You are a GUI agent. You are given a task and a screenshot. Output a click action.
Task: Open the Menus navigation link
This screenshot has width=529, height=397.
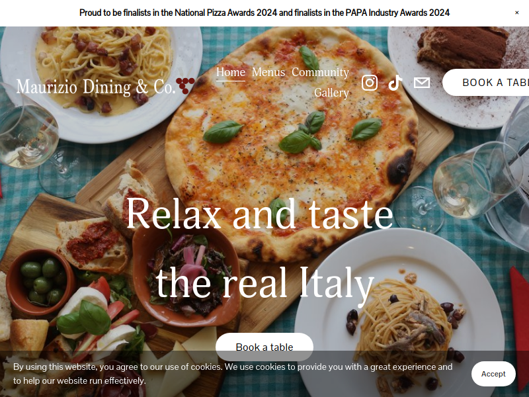[268, 72]
